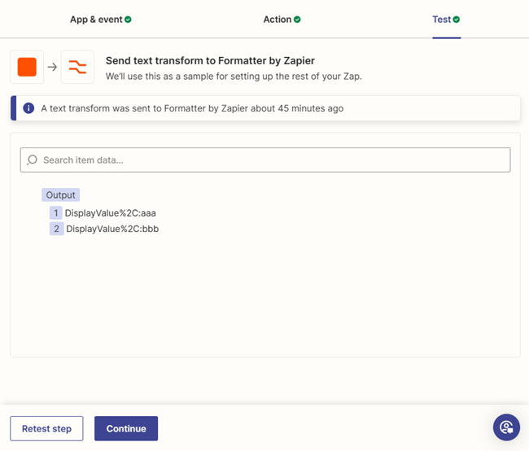This screenshot has height=451, width=529.
Task: Click the Continue button
Action: 126,428
